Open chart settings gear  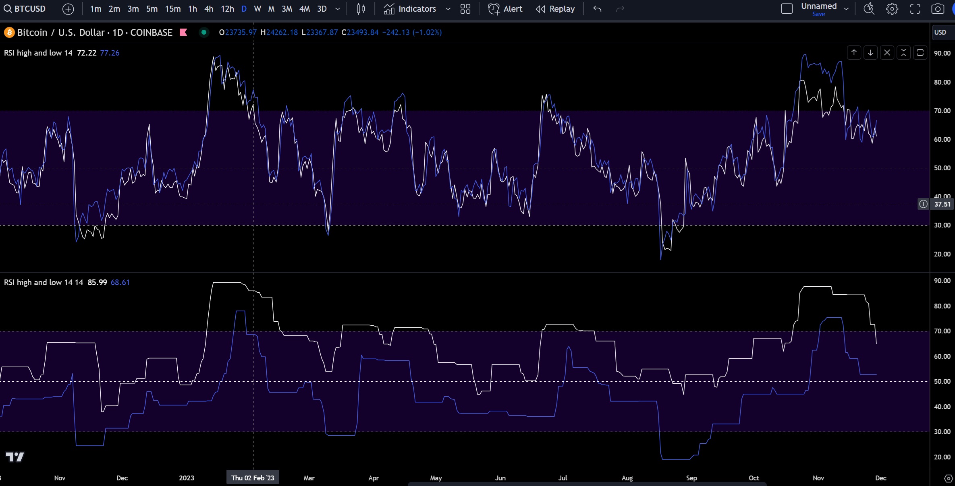(892, 9)
